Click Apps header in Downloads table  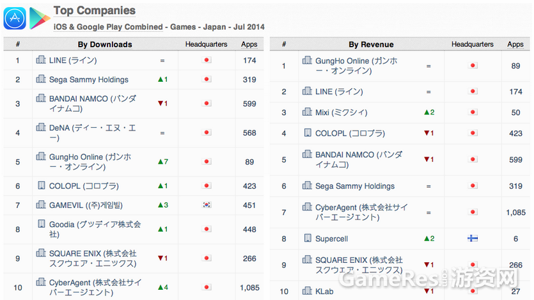pos(249,44)
